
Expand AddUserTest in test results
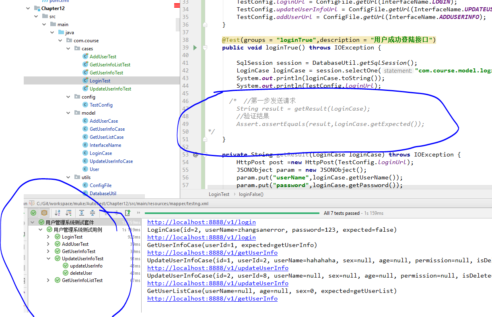(x=48, y=244)
